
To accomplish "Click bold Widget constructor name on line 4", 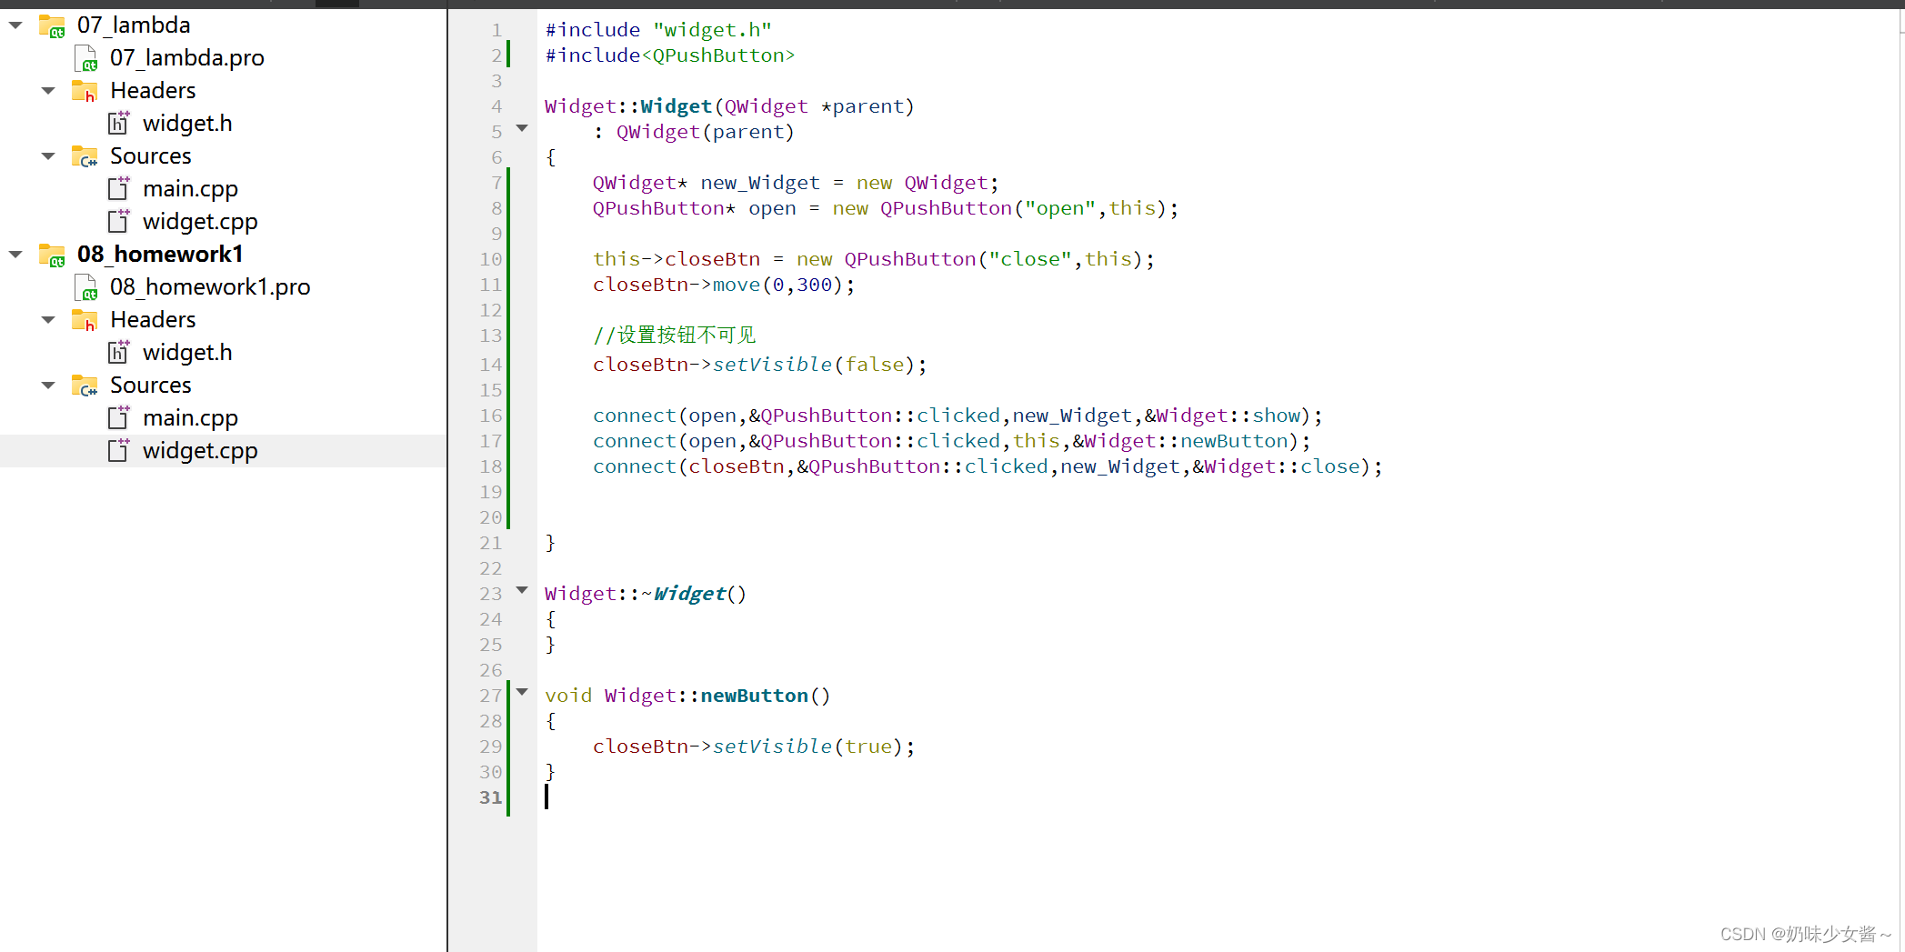I will [676, 106].
